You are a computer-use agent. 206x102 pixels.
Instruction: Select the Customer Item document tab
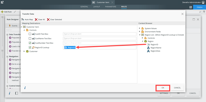(x=103, y=2)
